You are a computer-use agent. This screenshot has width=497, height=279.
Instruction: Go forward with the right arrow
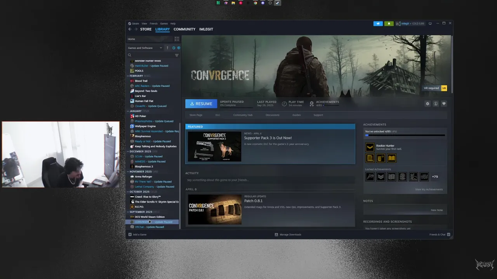(x=136, y=29)
